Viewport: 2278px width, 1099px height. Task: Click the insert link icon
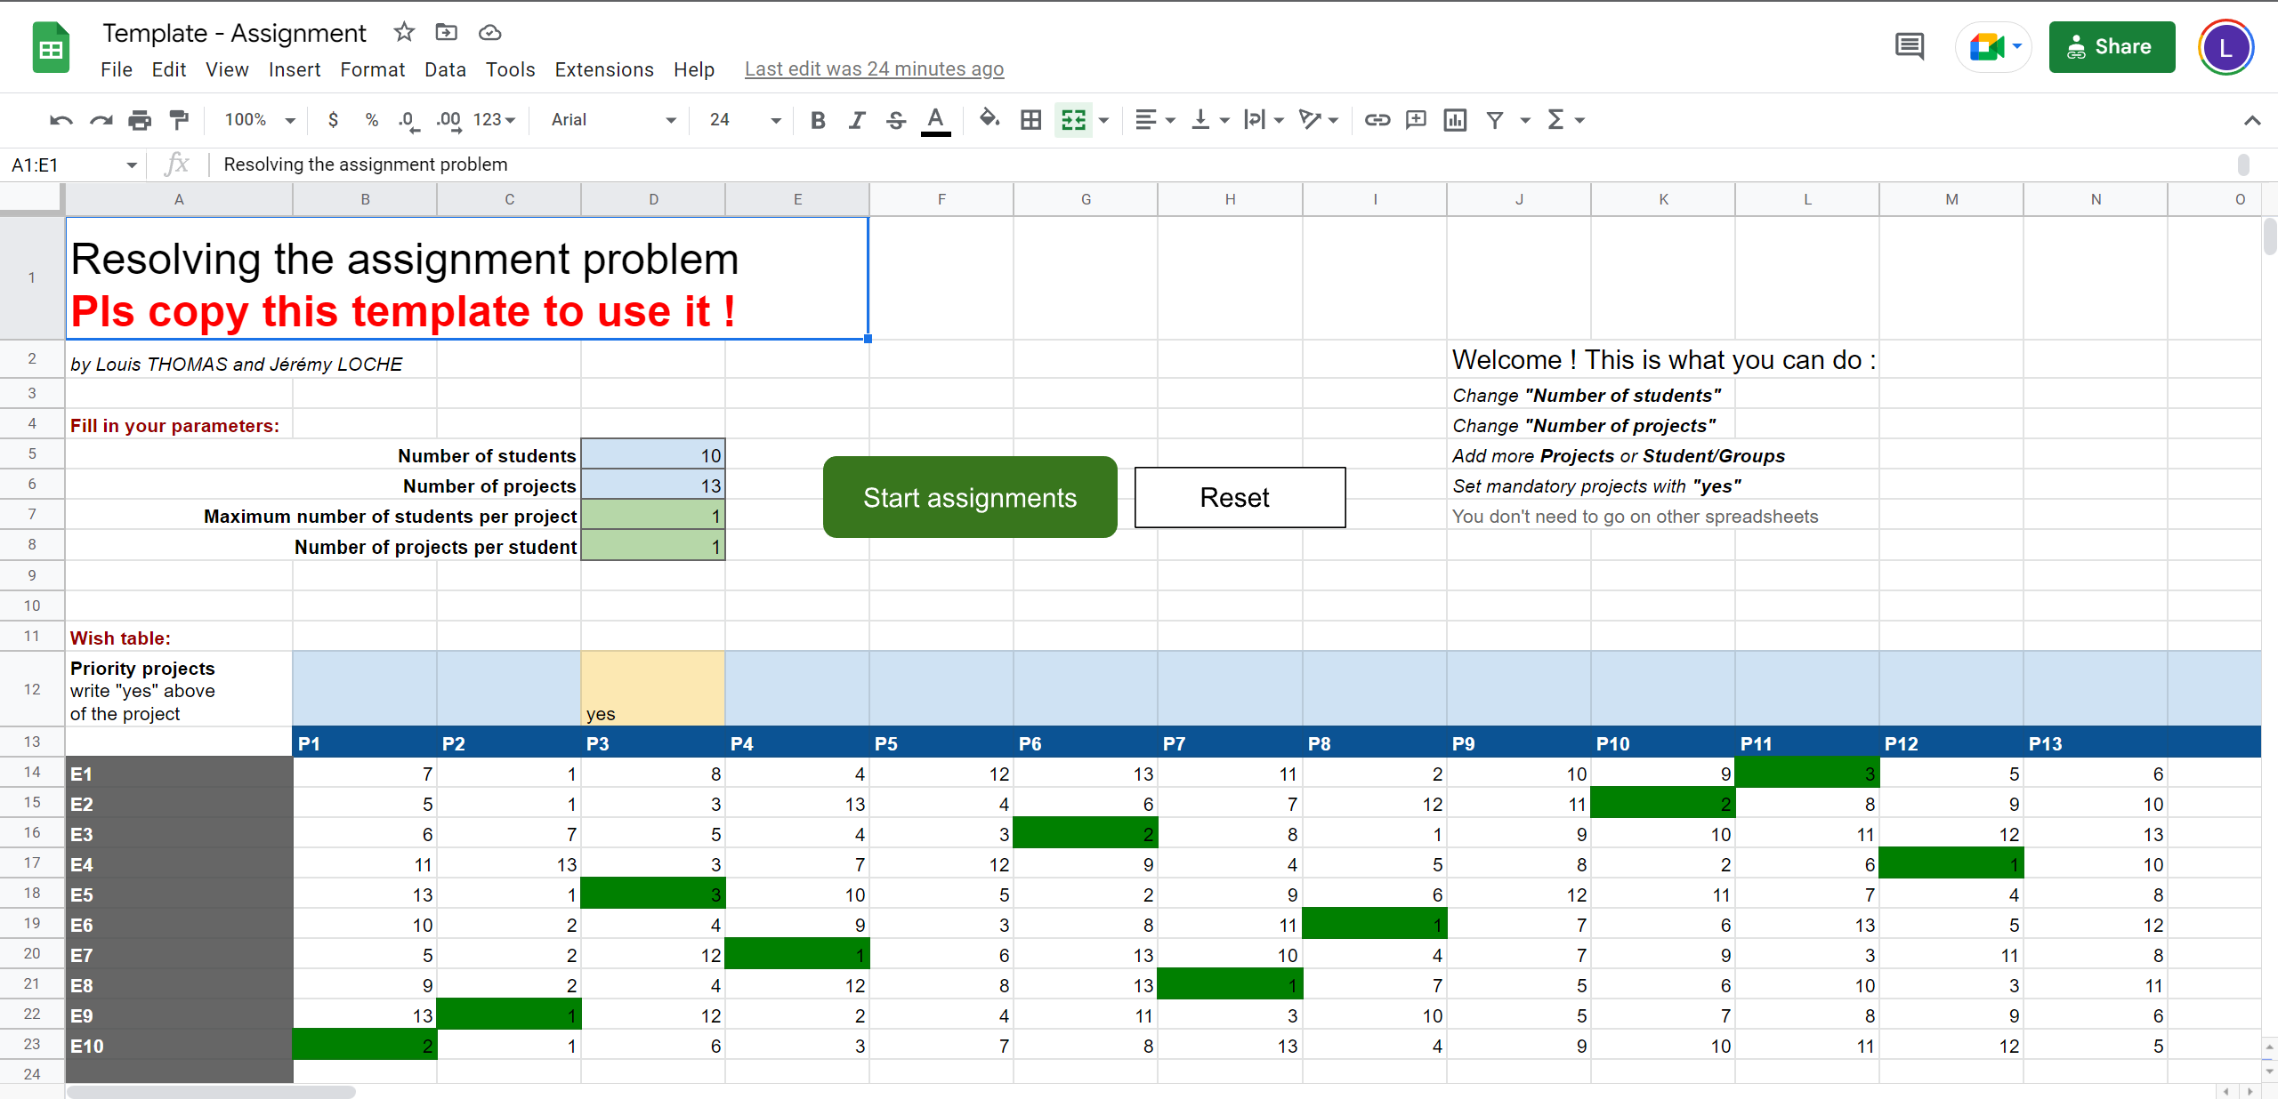pos(1377,120)
